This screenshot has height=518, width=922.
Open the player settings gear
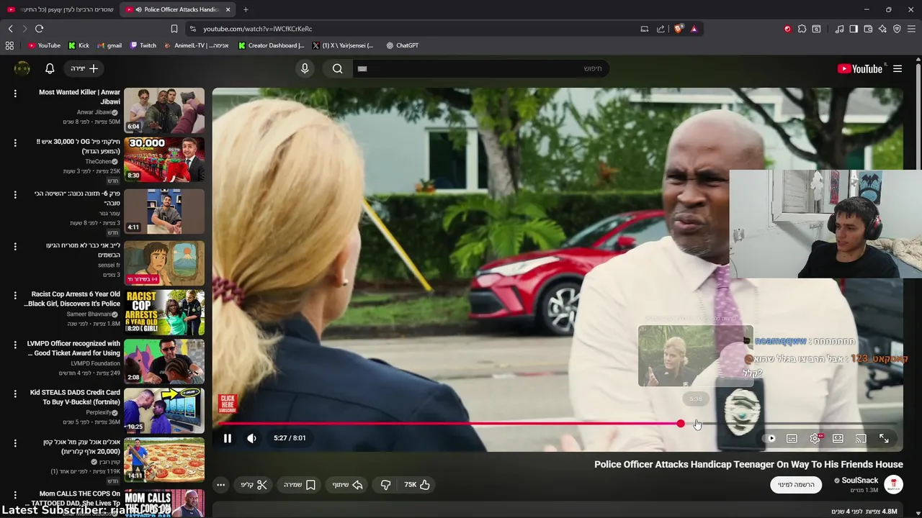tap(815, 438)
